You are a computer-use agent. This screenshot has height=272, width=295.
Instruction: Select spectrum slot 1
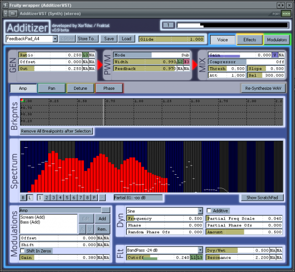pyautogui.click(x=40, y=197)
